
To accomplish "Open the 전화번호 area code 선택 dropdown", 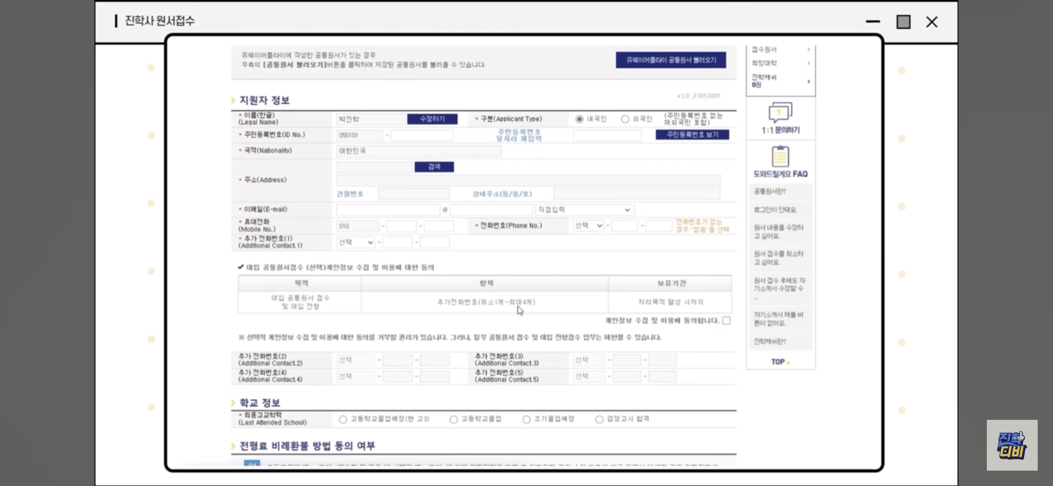I will point(588,226).
